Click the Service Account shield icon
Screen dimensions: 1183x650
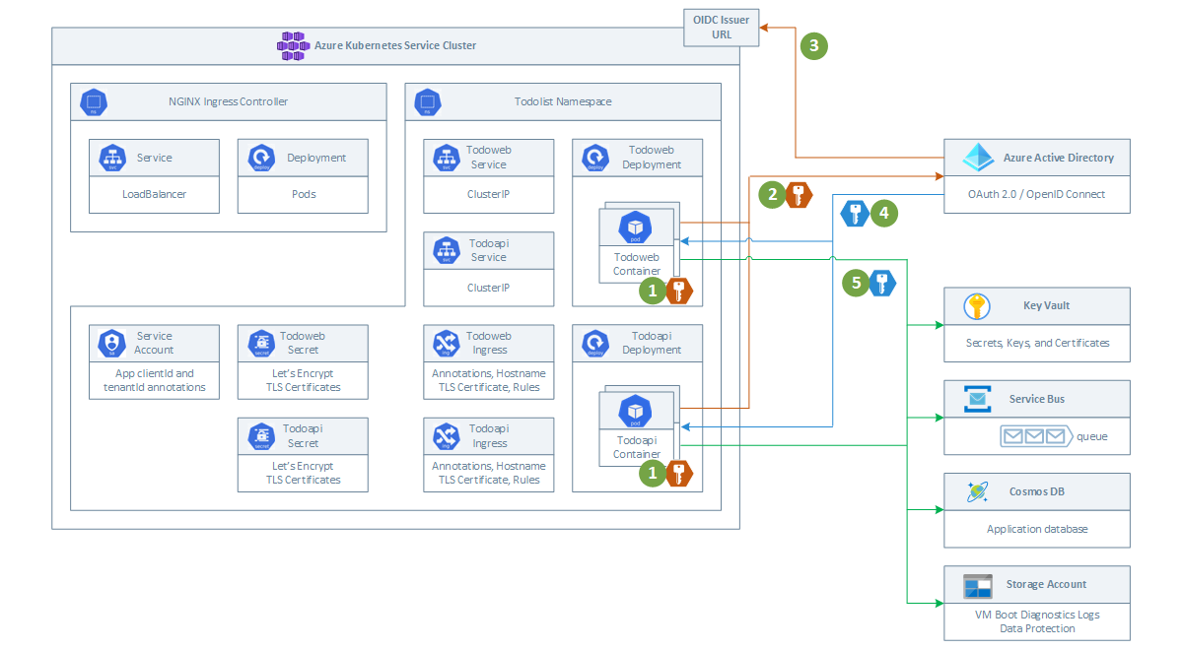(x=111, y=343)
